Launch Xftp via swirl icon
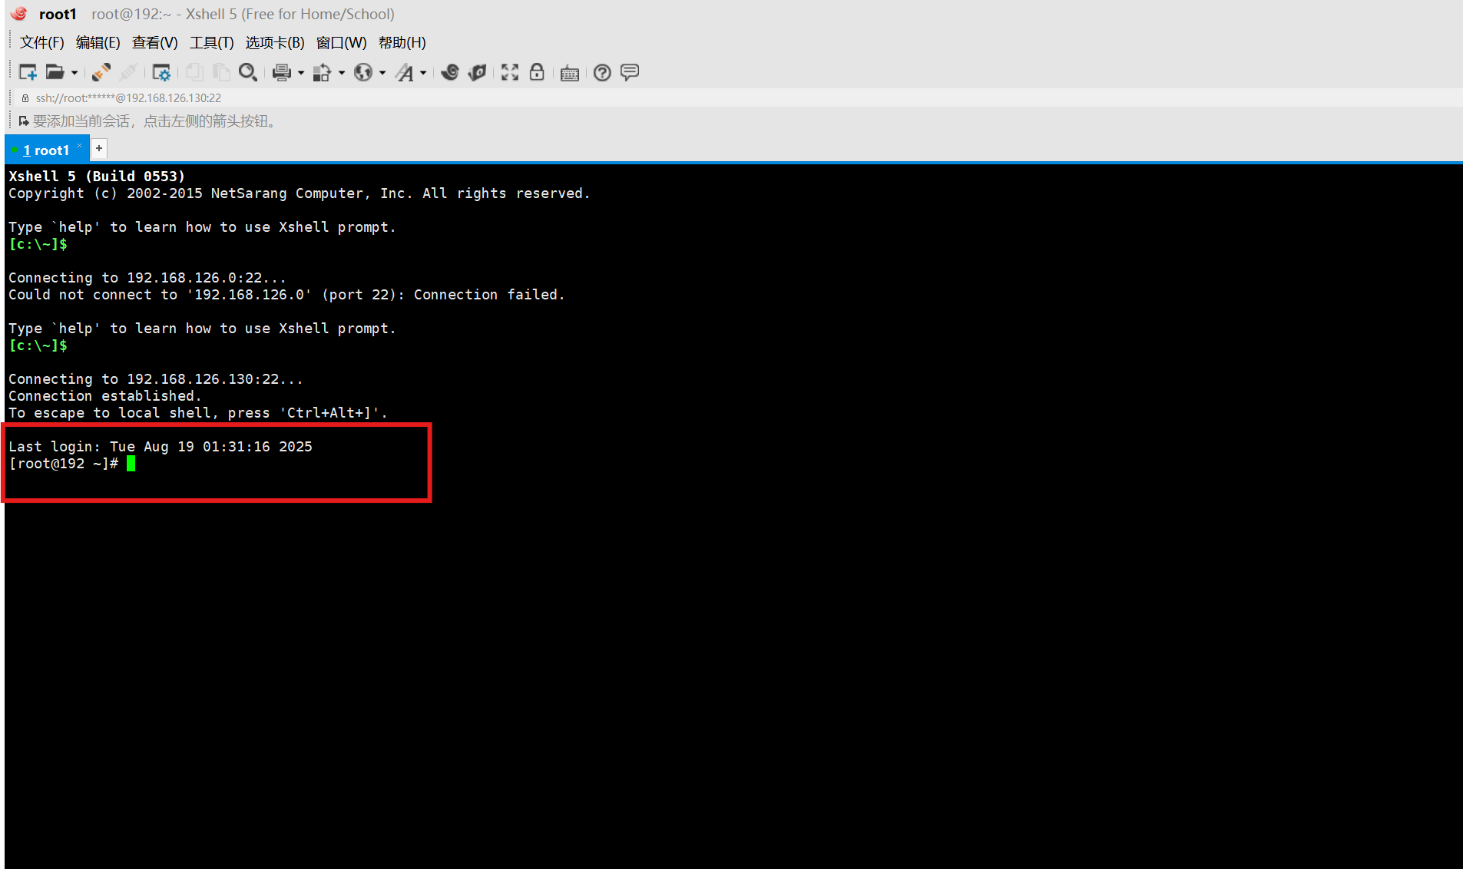 (450, 72)
